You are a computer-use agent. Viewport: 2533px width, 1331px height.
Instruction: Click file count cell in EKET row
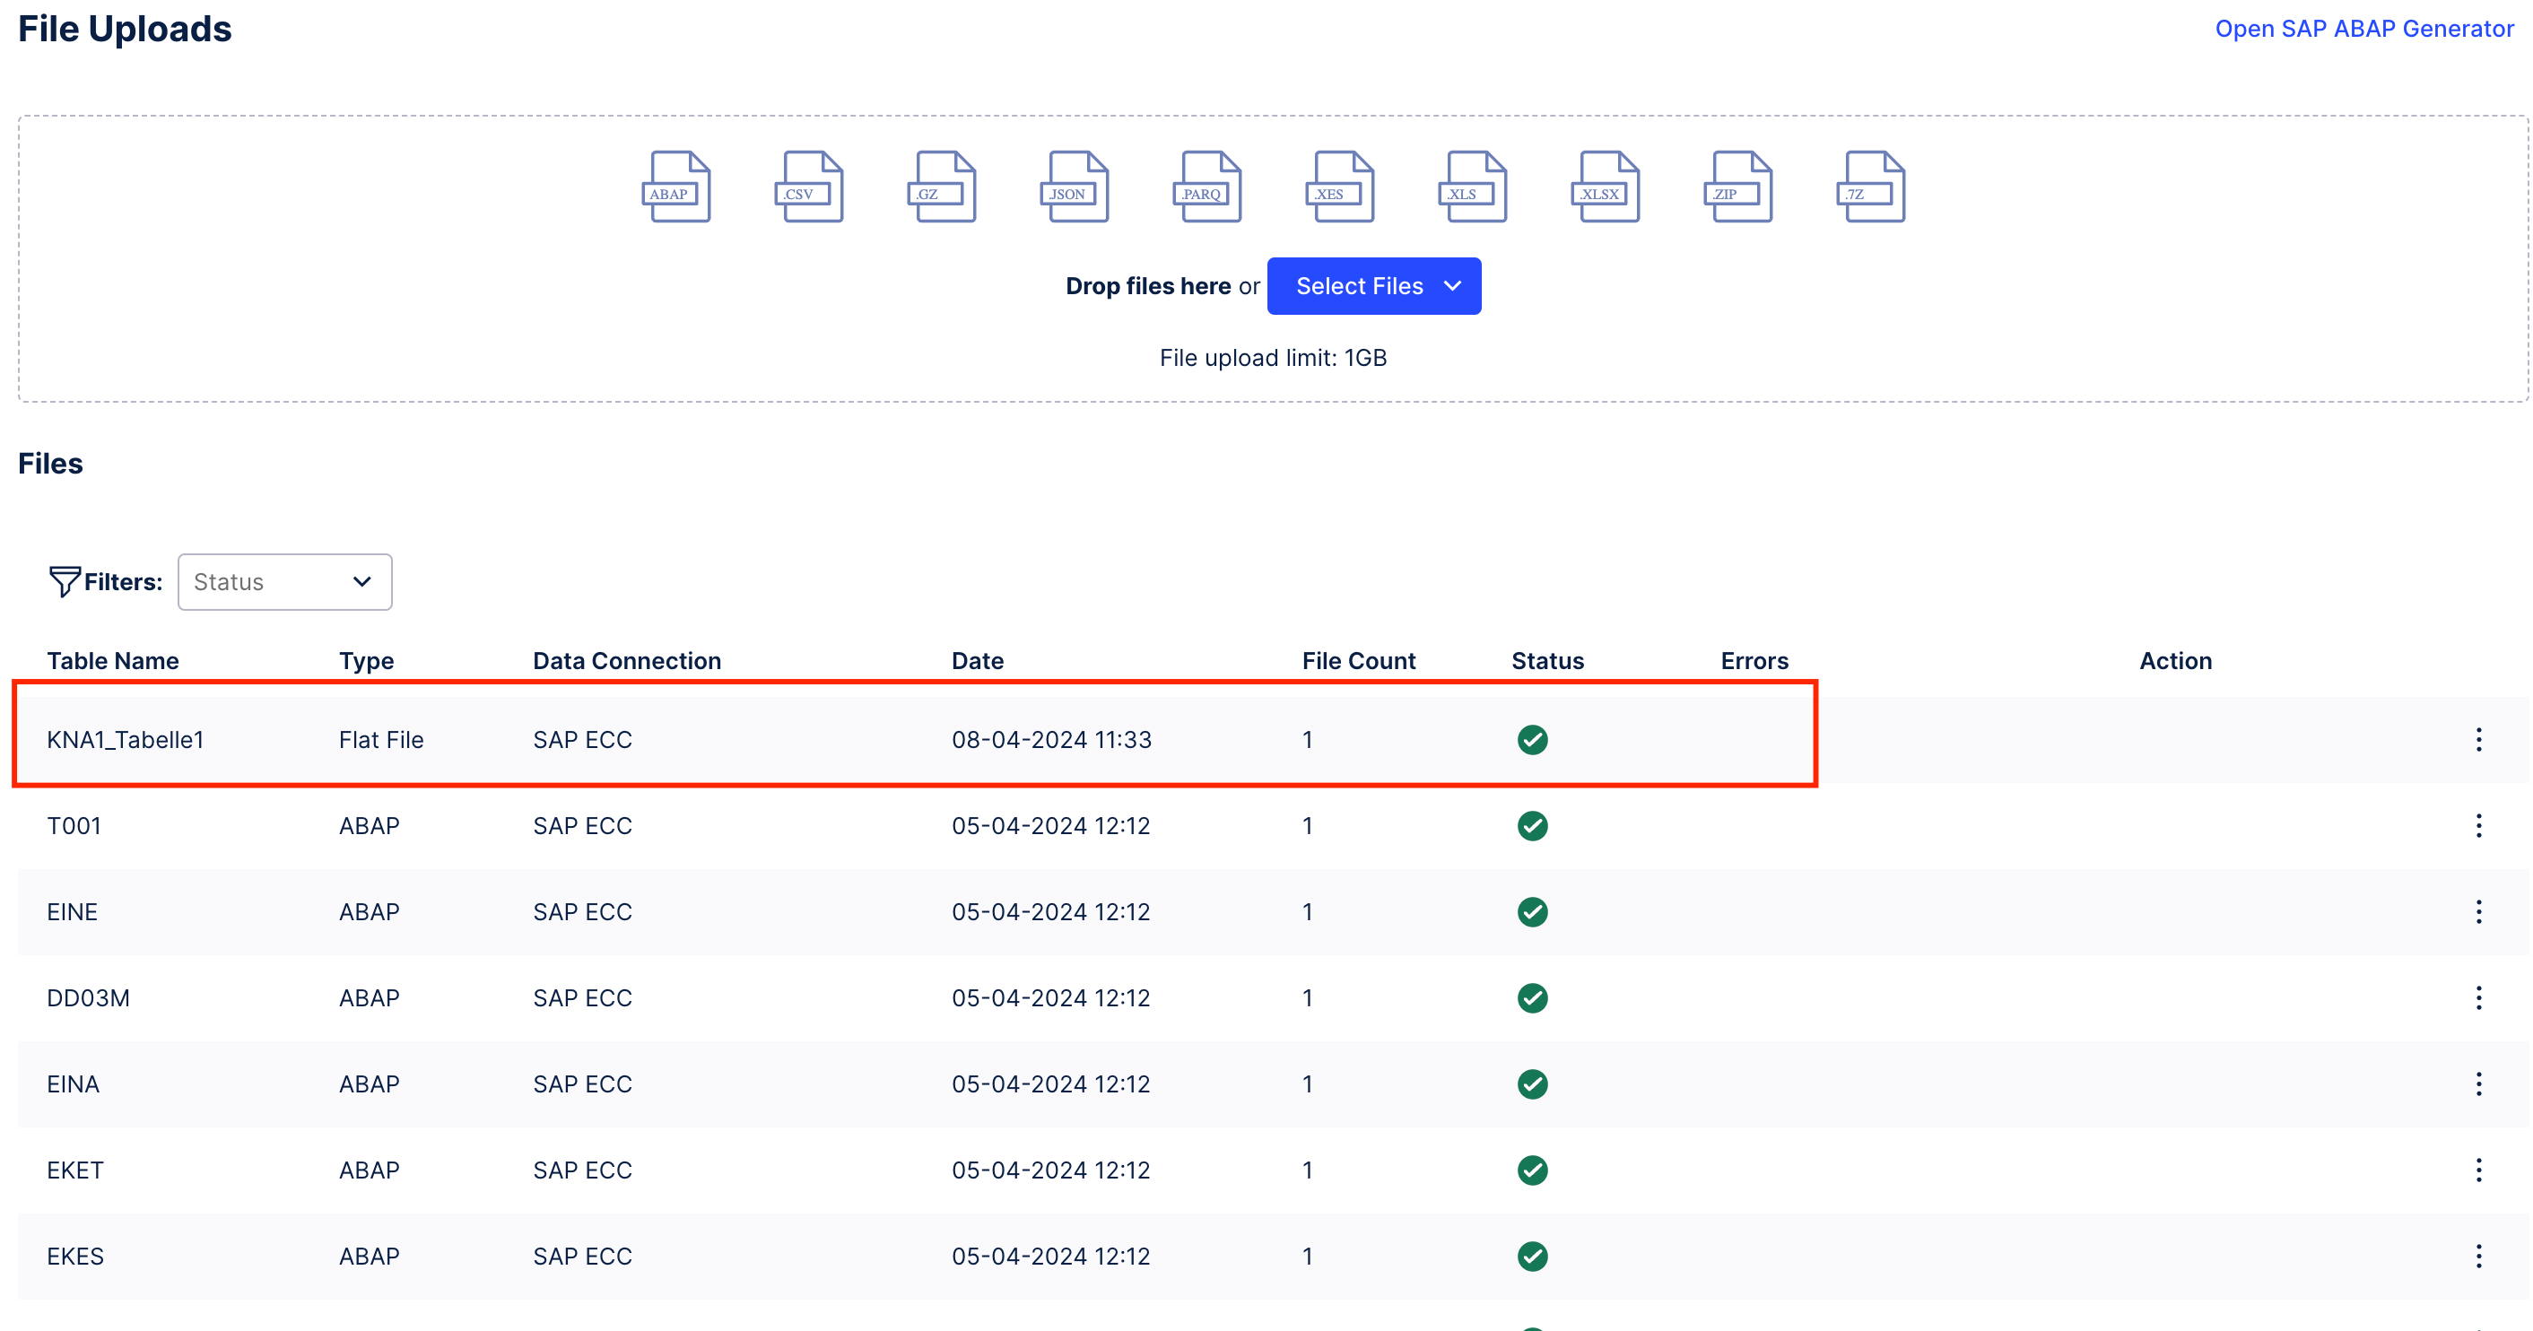coord(1307,1170)
